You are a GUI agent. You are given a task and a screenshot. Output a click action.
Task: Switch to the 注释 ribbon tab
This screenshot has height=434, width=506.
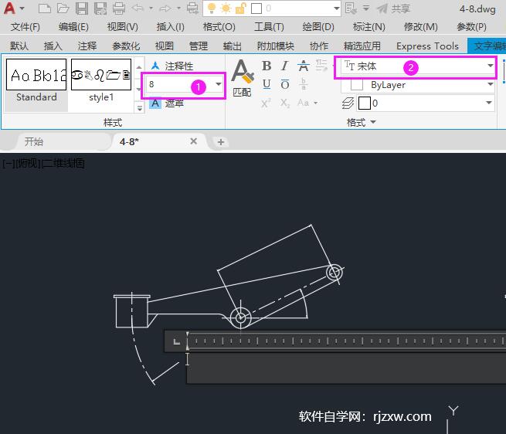click(87, 46)
